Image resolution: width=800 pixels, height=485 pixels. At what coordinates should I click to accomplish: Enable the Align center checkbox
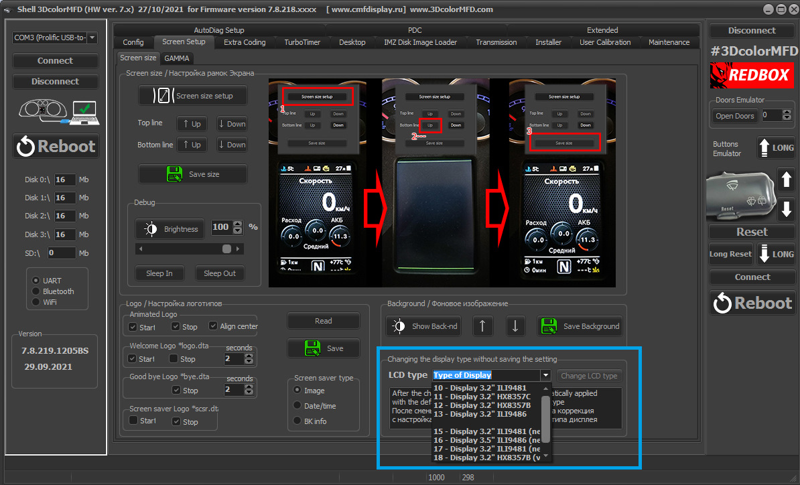point(214,326)
